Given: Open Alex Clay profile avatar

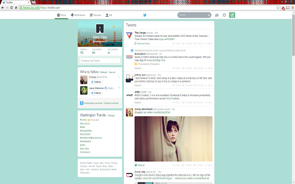Looking at the screenshot, I should click(100, 29).
